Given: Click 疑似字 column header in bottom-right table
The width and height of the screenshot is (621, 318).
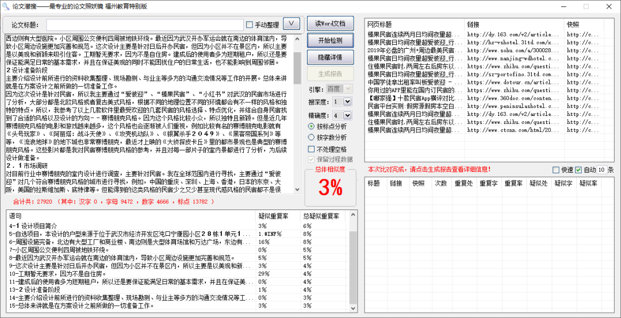Looking at the screenshot, I should click(564, 183).
